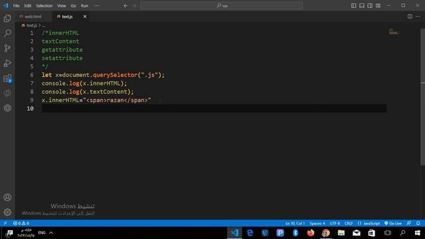Expand the breadcrumb ellipsis symbol
Screen dimensions: 425x239
pyautogui.click(x=44, y=25)
